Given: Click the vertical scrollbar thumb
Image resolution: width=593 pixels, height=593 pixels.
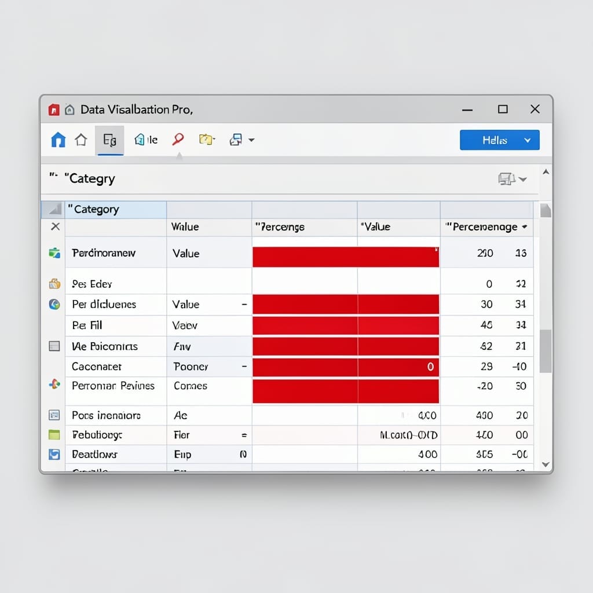Looking at the screenshot, I should click(x=546, y=351).
